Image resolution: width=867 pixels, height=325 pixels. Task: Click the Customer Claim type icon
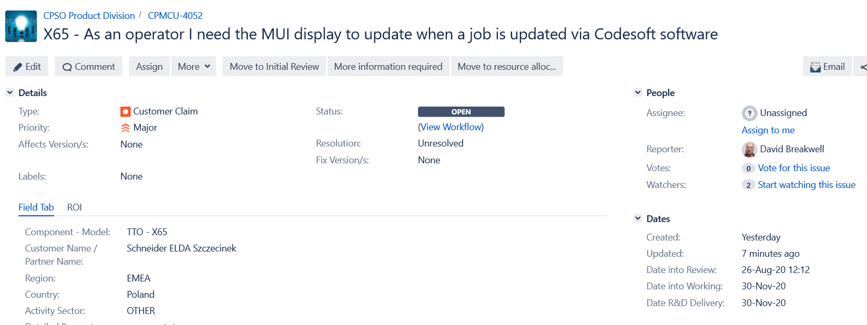click(125, 111)
